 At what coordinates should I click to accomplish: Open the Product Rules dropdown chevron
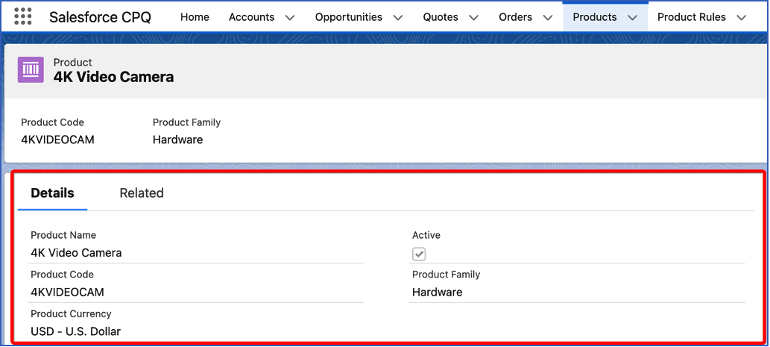741,17
